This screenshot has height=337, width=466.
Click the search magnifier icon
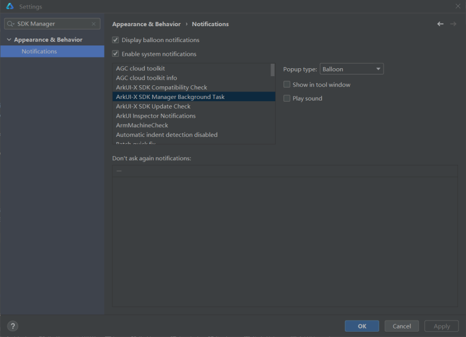tap(10, 24)
